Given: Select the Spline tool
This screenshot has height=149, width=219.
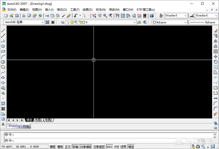Looking at the screenshot, I should pyautogui.click(x=3, y=72).
